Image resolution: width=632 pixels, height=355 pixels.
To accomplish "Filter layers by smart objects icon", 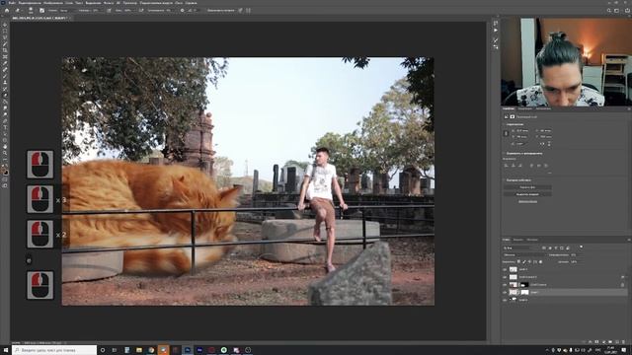I will (568, 248).
